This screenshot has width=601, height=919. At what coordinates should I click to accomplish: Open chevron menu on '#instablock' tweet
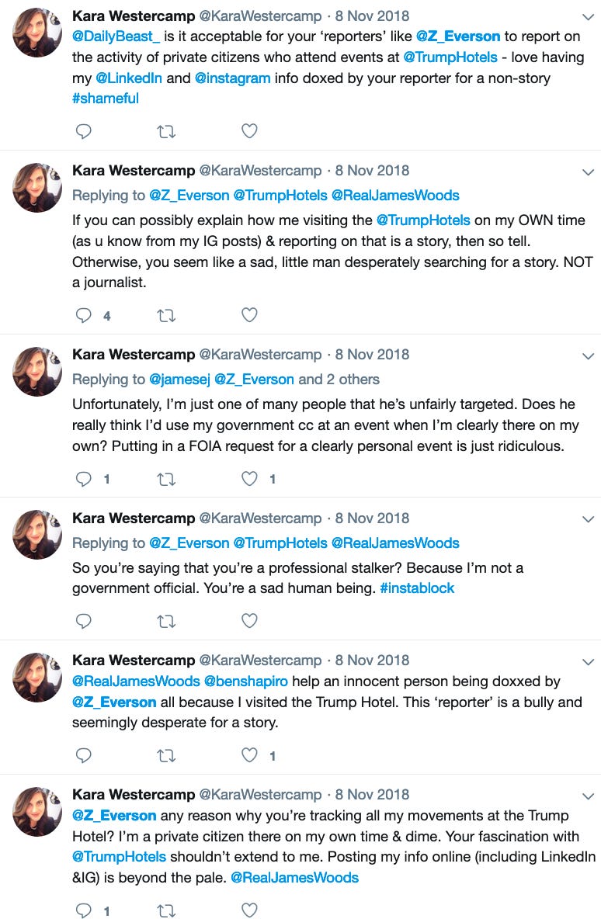point(588,519)
